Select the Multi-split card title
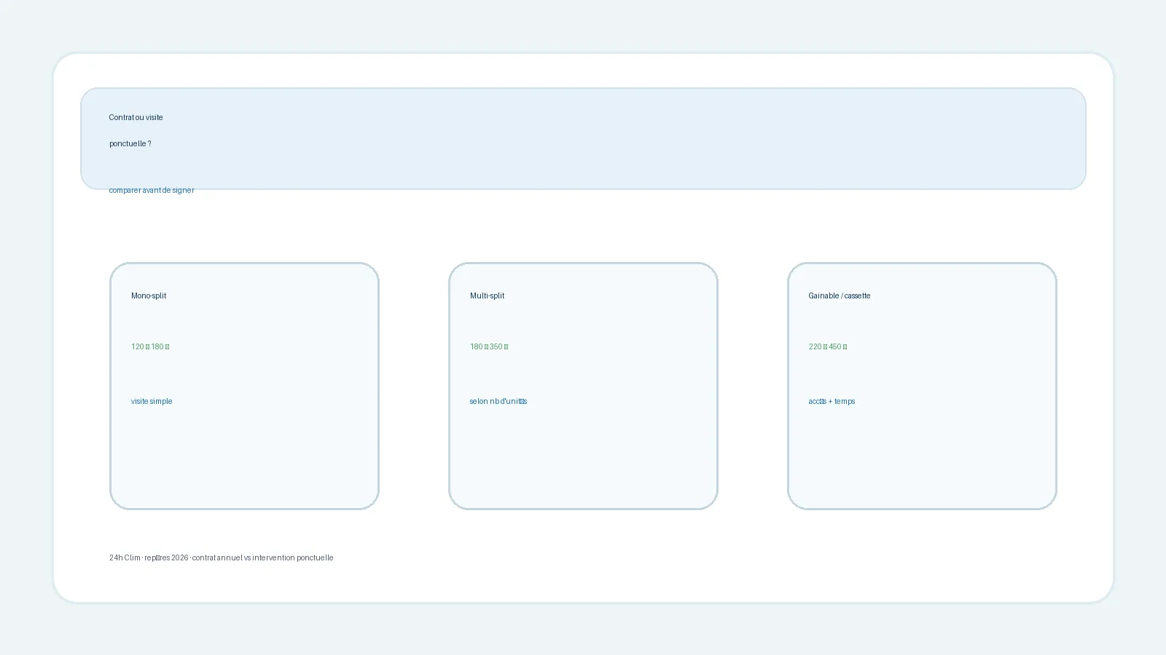Screen dimensions: 1166x655 (487, 295)
